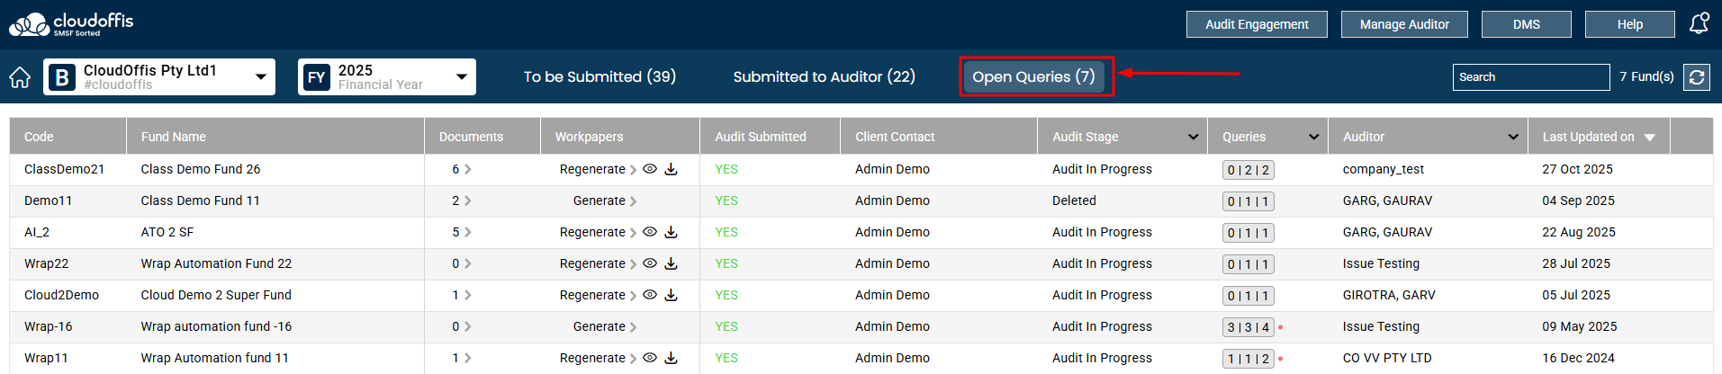Download workpapers for ATO 2 SF
Image resolution: width=1722 pixels, height=374 pixels.
pyautogui.click(x=671, y=232)
